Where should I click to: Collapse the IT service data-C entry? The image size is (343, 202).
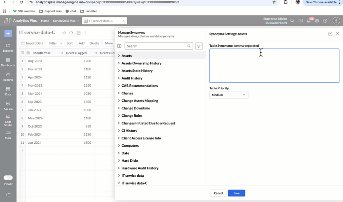119,183
